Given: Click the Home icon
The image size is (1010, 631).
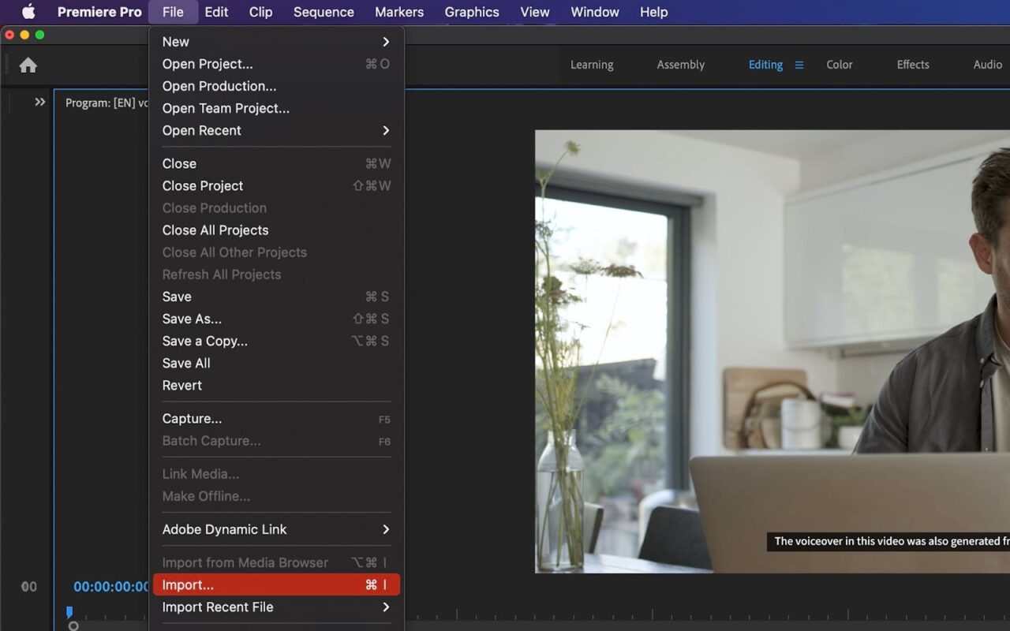Looking at the screenshot, I should (x=28, y=65).
